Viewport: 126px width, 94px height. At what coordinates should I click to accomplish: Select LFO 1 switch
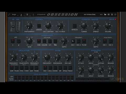(13, 41)
